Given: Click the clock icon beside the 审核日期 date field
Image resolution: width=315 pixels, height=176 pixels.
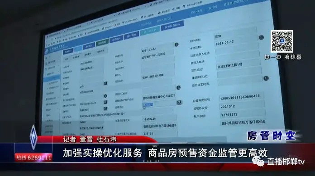Looking at the screenshot, I should (261, 37).
